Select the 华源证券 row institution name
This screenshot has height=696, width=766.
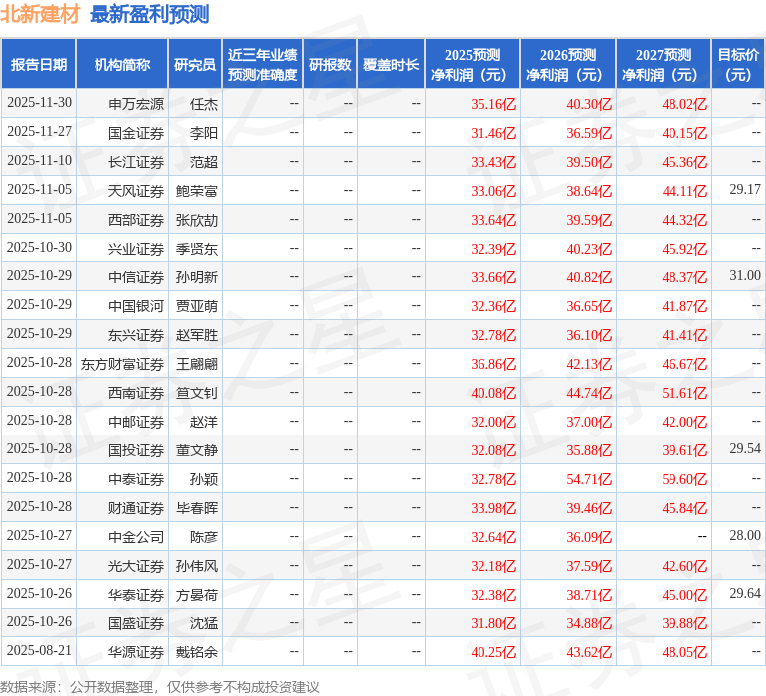[x=136, y=652]
